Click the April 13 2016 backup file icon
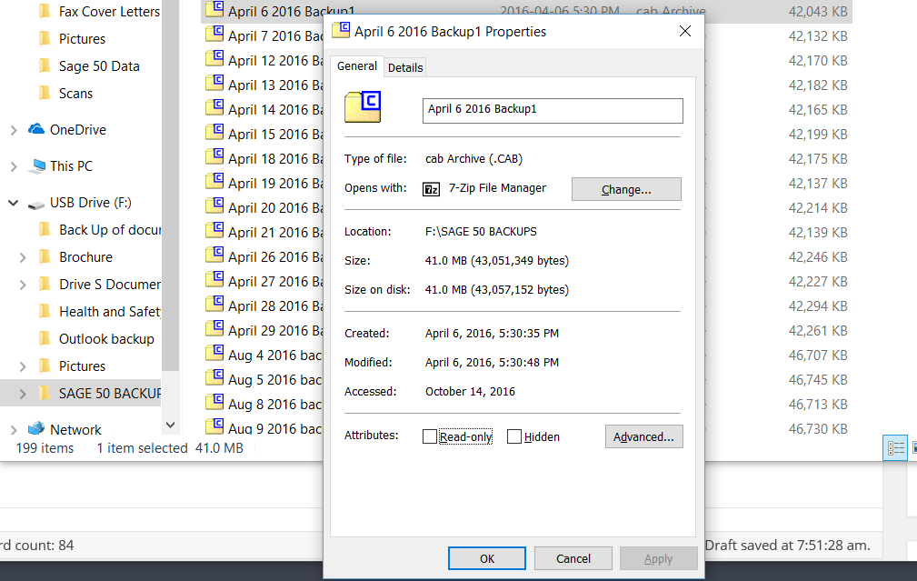Screen dimensions: 917x581 [214, 83]
